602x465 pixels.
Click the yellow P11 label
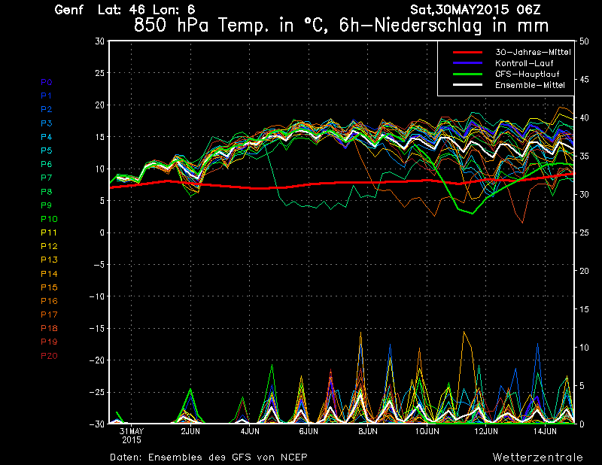pyautogui.click(x=49, y=232)
